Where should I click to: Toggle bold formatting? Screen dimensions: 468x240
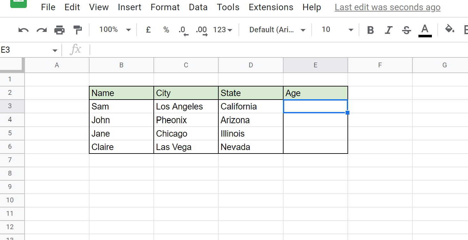click(370, 29)
